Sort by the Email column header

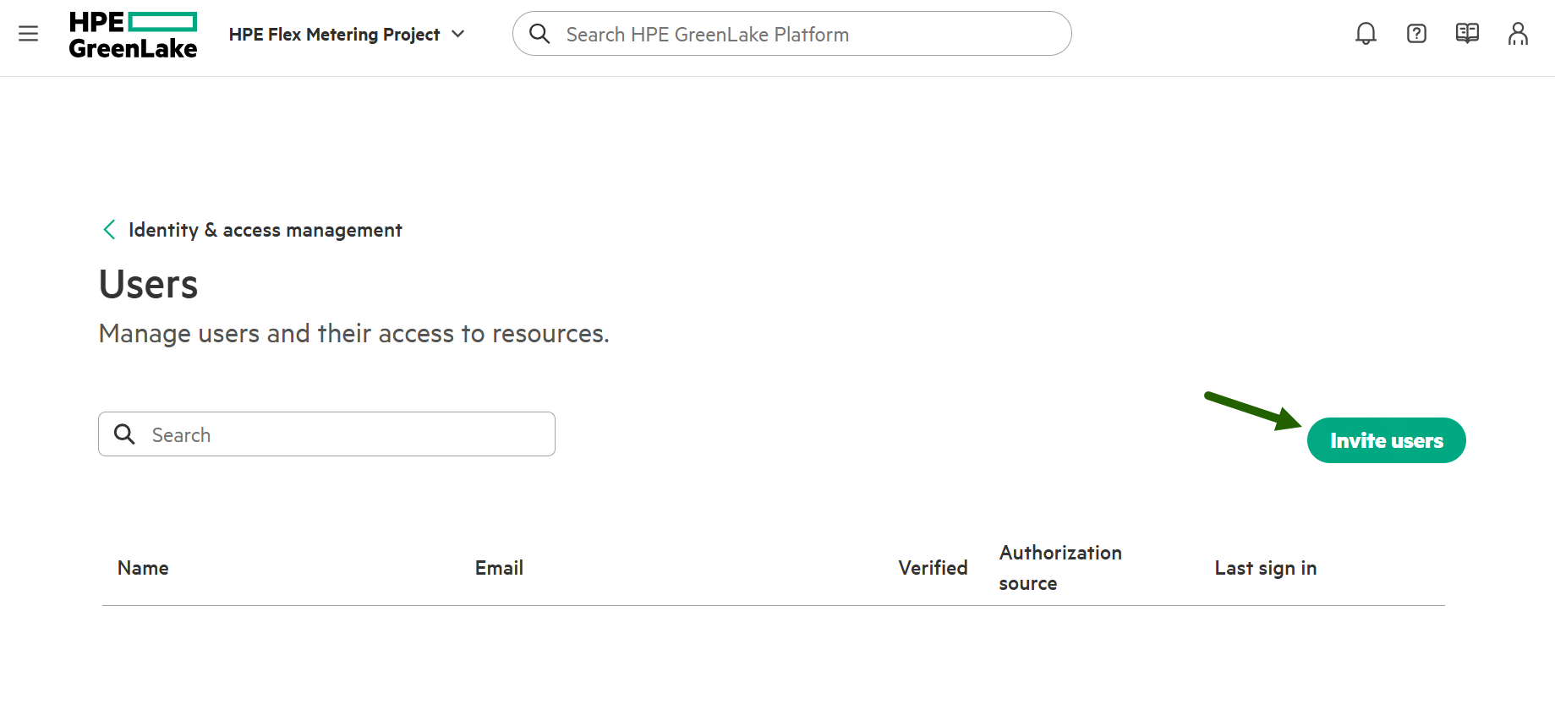(x=499, y=568)
